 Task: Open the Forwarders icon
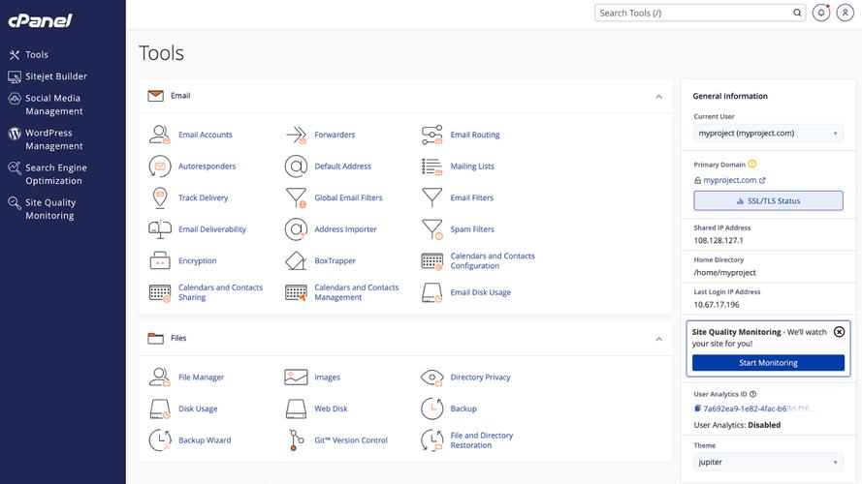click(296, 135)
